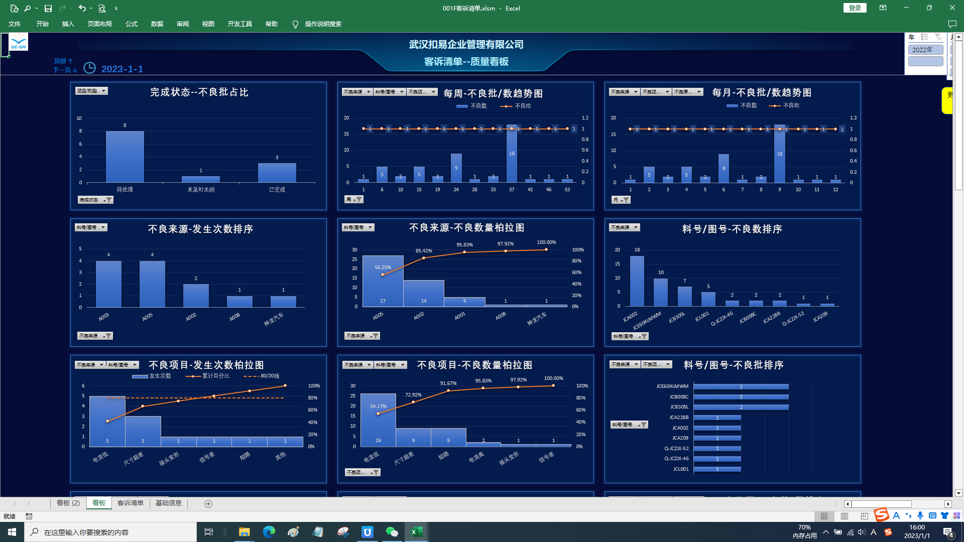Open 料号/图号 axis filter in 不良数排序 chart

[630, 336]
